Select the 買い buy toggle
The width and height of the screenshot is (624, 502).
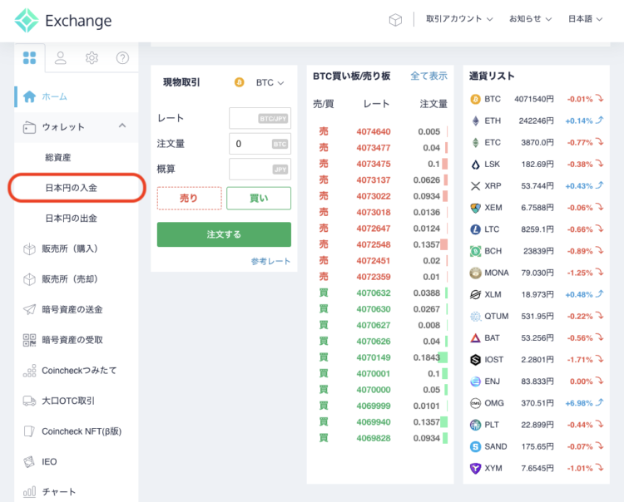tap(259, 198)
